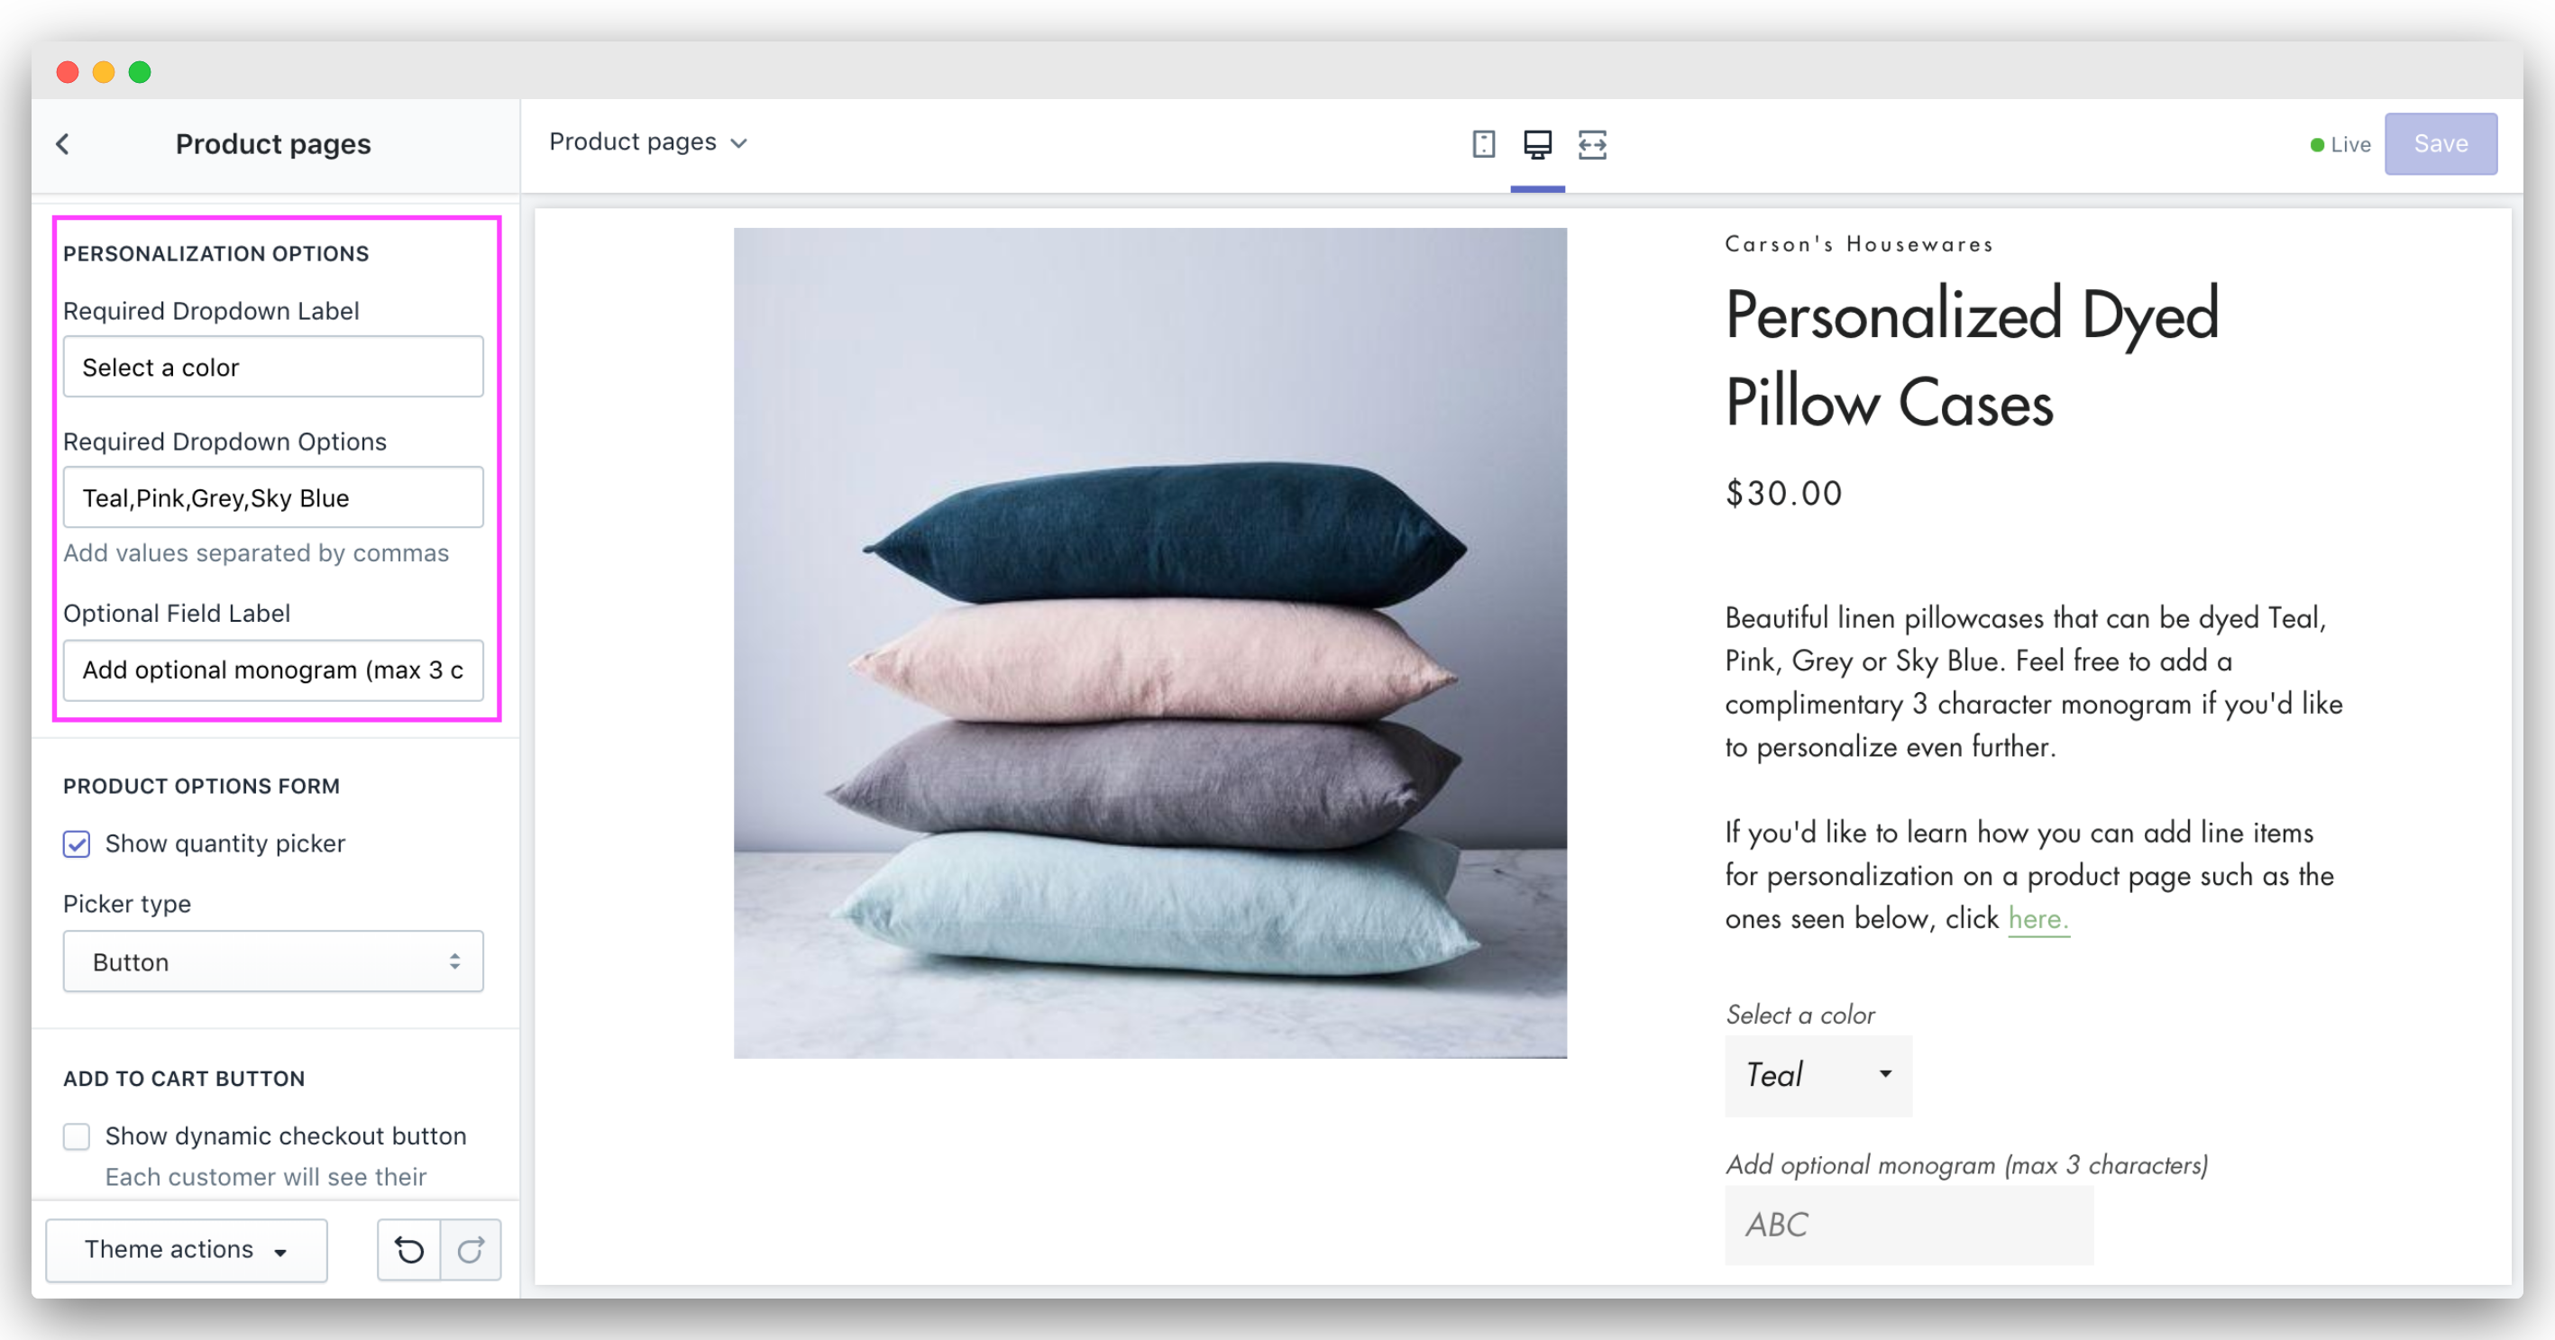
Task: Go back using the left chevron arrow
Action: (x=62, y=145)
